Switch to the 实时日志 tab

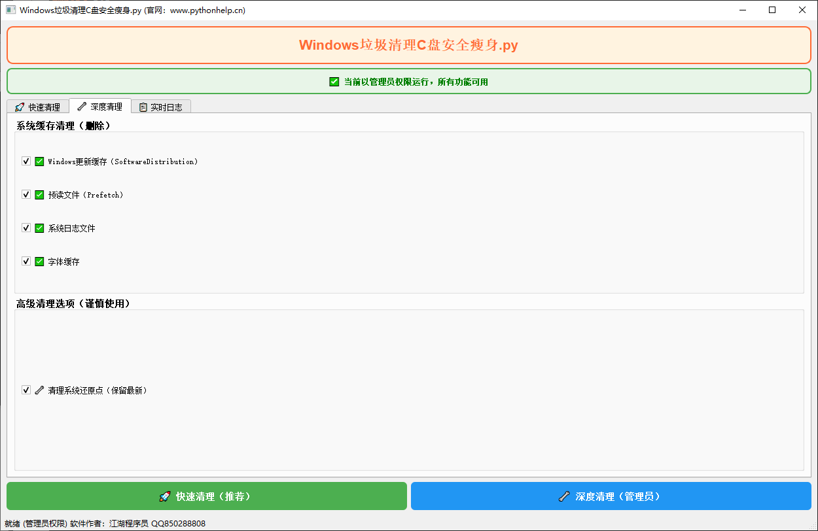(x=161, y=107)
